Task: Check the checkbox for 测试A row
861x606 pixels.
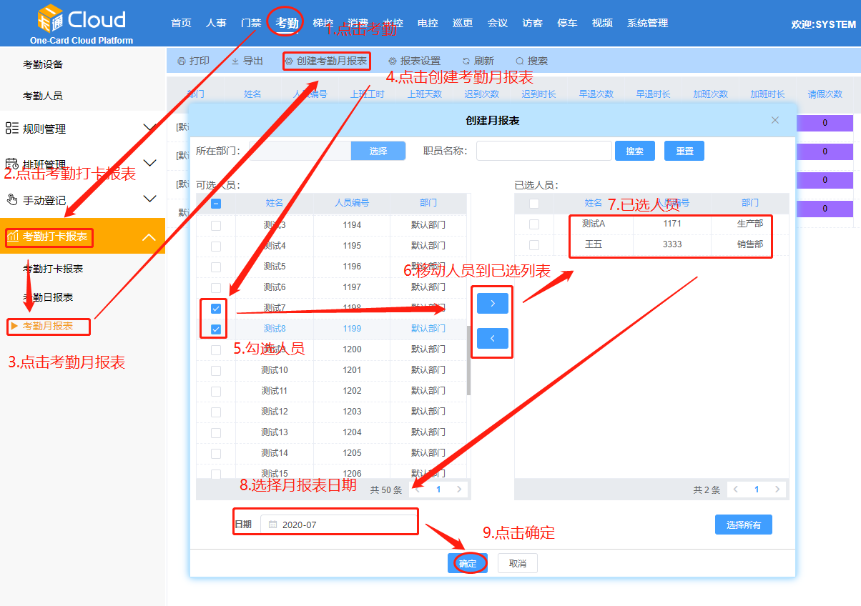Action: 534,224
